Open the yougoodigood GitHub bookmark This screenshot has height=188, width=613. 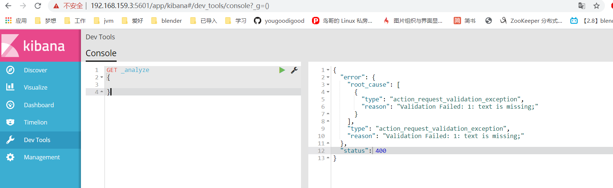[x=279, y=21]
